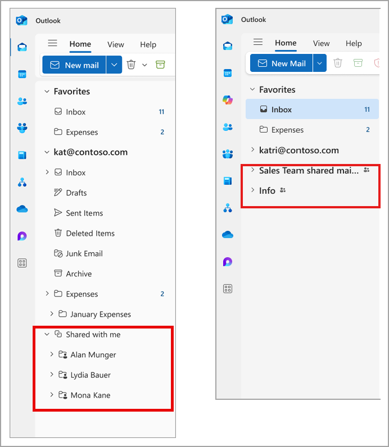Open Groups icon in right Outlook sidebar

(x=228, y=154)
